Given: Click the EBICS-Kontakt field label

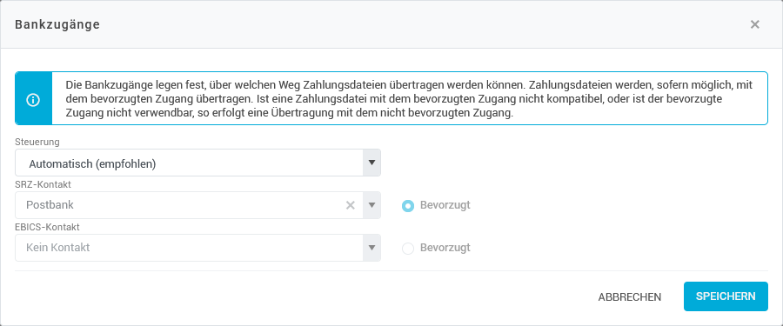Looking at the screenshot, I should [48, 227].
